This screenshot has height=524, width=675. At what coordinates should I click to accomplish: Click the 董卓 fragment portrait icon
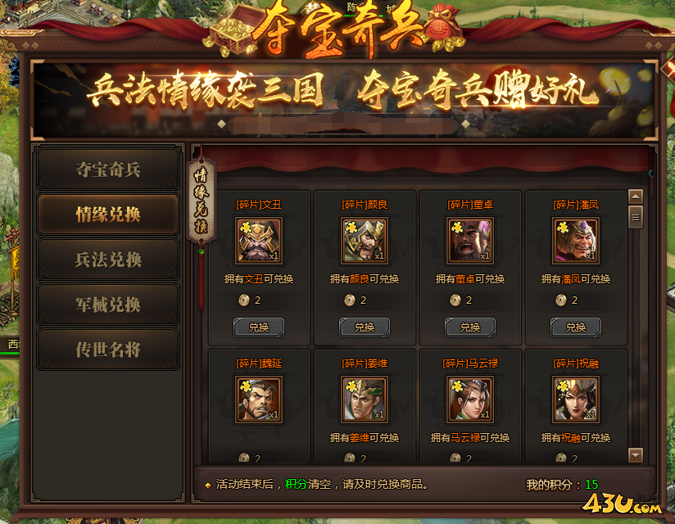click(470, 241)
